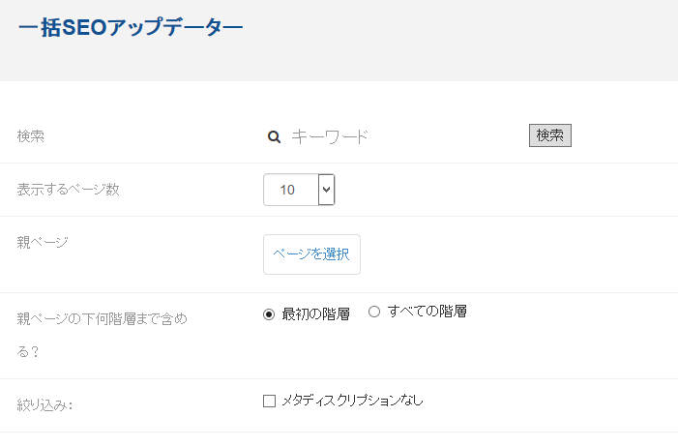678x447 pixels.
Task: Click the 一括SEOアップデーター page heading
Action: 131,27
